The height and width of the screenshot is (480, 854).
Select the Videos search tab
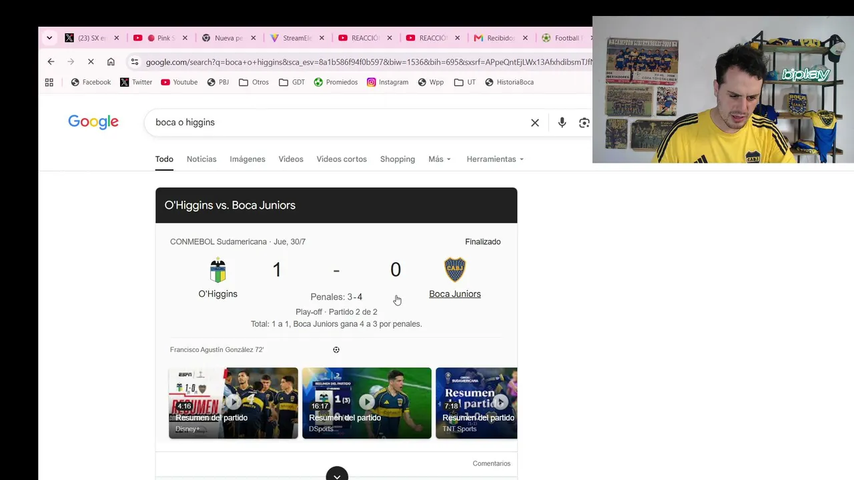(291, 159)
